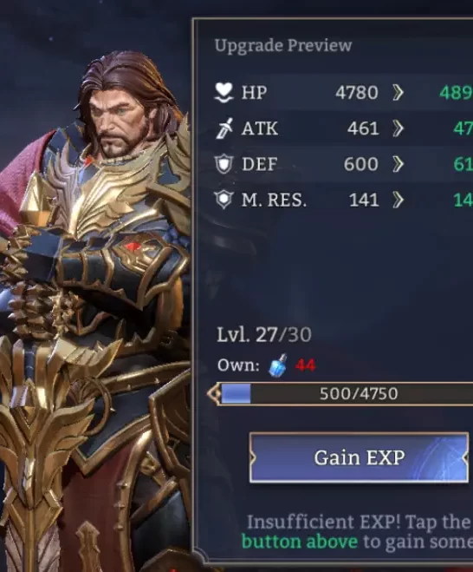
Task: Select the Upgrade Preview heading
Action: pos(283,46)
